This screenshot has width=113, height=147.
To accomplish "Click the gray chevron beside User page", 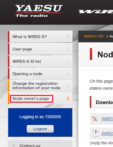I will tap(68, 49).
